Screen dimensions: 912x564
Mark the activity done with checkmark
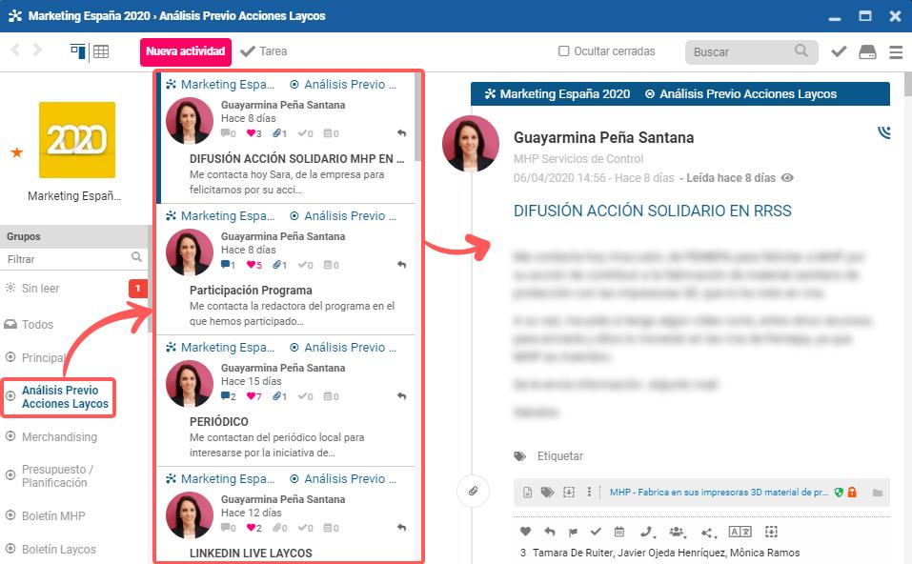click(x=596, y=531)
